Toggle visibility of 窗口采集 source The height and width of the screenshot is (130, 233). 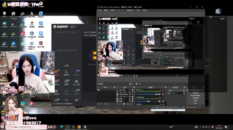129,90
